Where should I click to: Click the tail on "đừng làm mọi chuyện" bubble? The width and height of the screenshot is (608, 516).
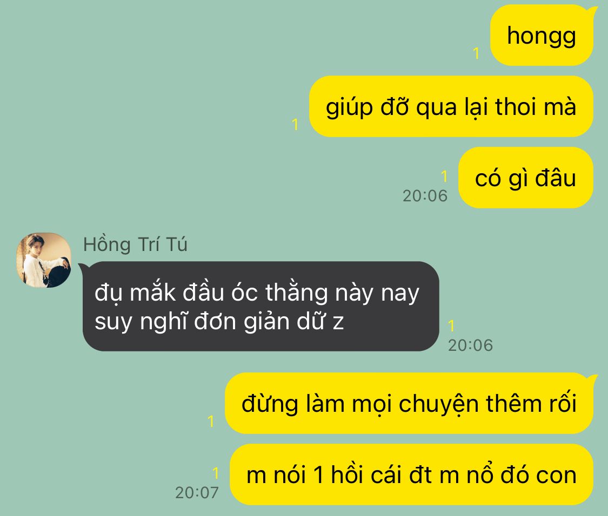(592, 379)
